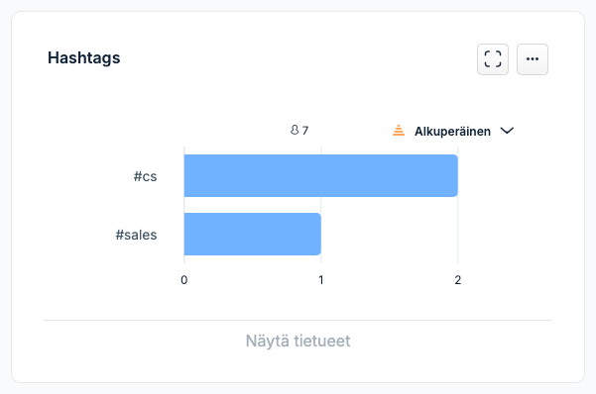Open the Alkuperäinen dropdown
The image size is (596, 394).
click(452, 131)
